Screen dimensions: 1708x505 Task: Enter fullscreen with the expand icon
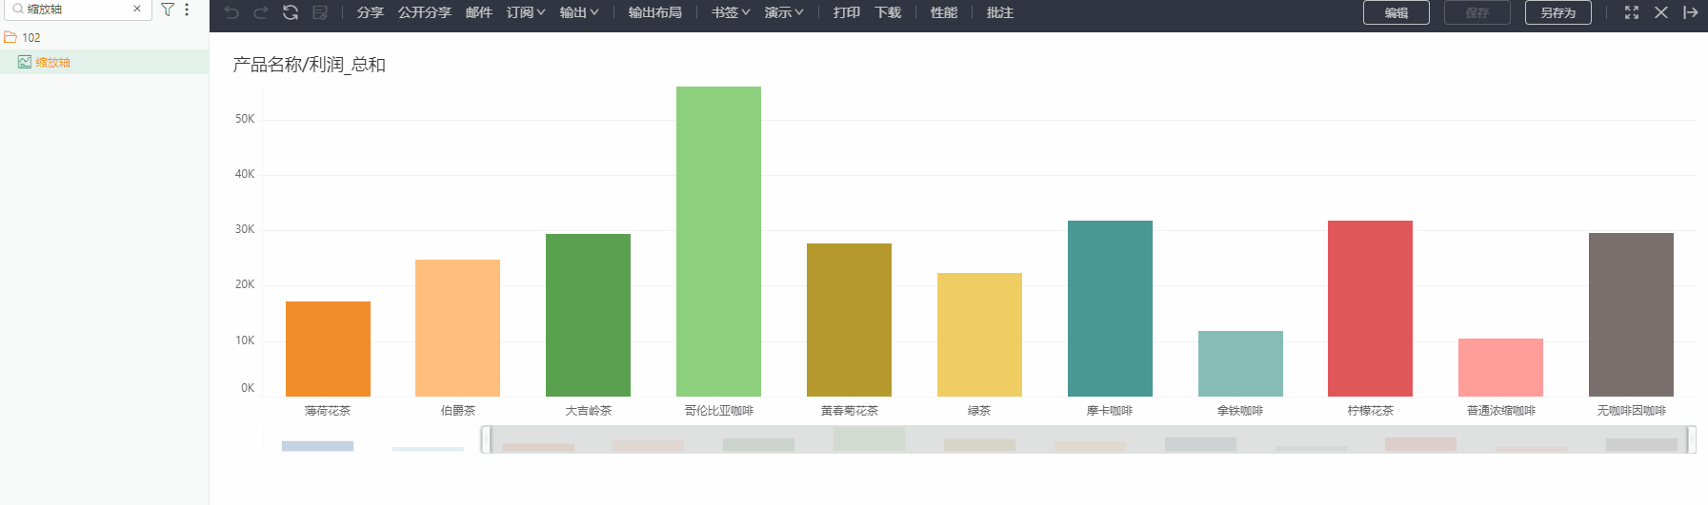pyautogui.click(x=1632, y=12)
